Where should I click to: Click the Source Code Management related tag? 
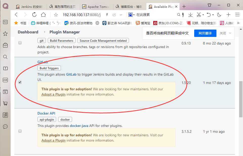tap(103, 41)
